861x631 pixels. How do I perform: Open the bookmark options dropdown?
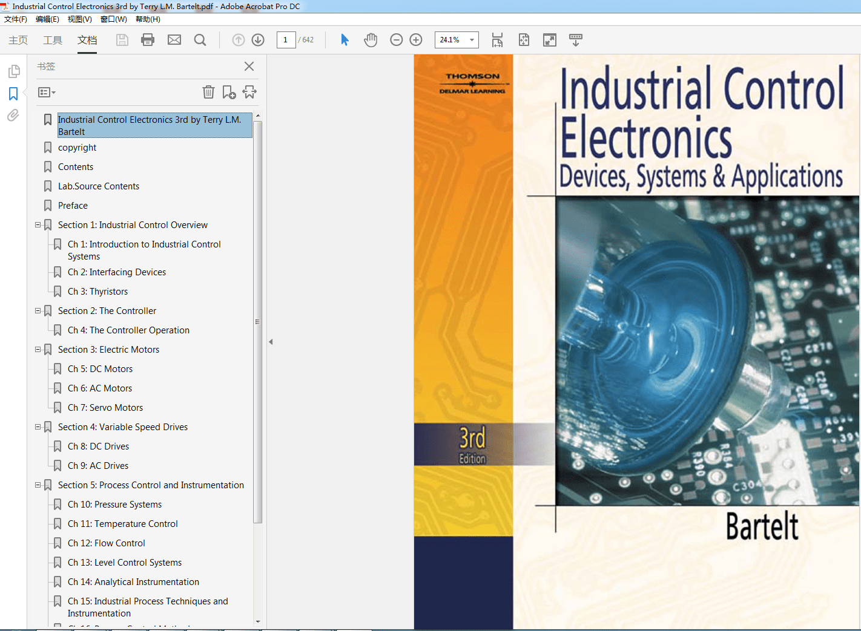click(x=46, y=92)
